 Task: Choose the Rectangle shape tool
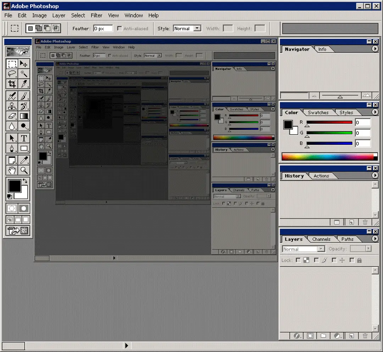coord(24,148)
